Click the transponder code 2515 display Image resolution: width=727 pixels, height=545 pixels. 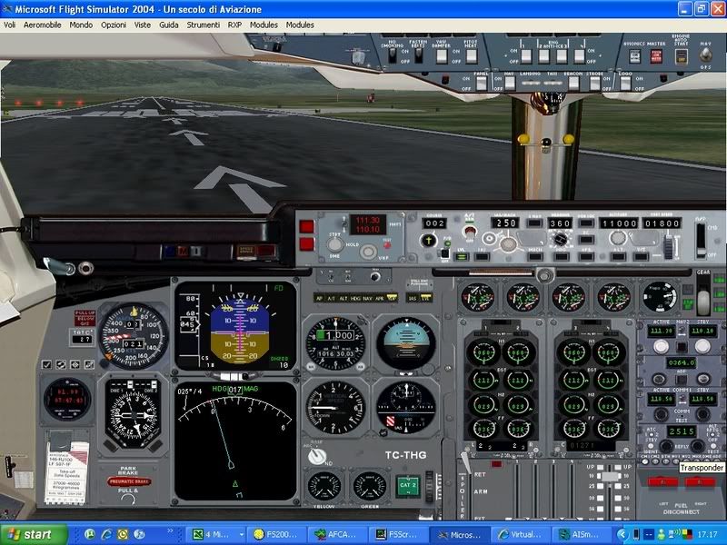click(682, 431)
